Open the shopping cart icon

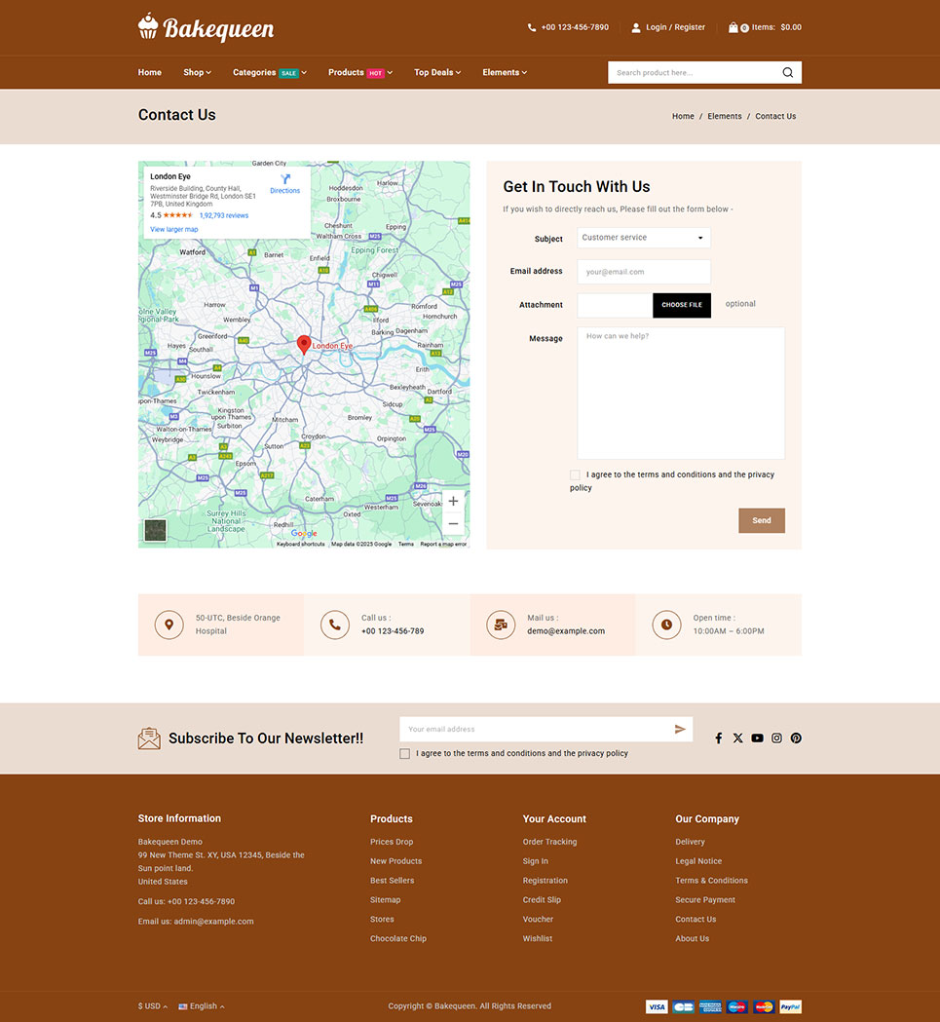[x=733, y=27]
